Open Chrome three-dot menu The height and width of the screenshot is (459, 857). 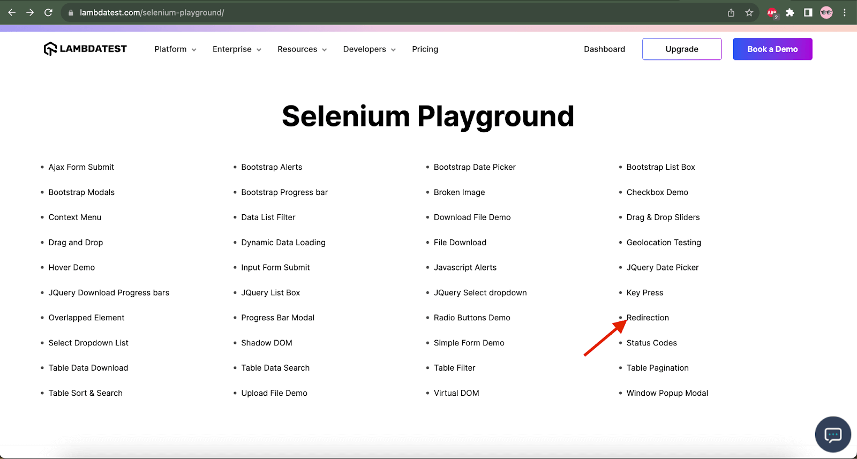[x=845, y=12]
